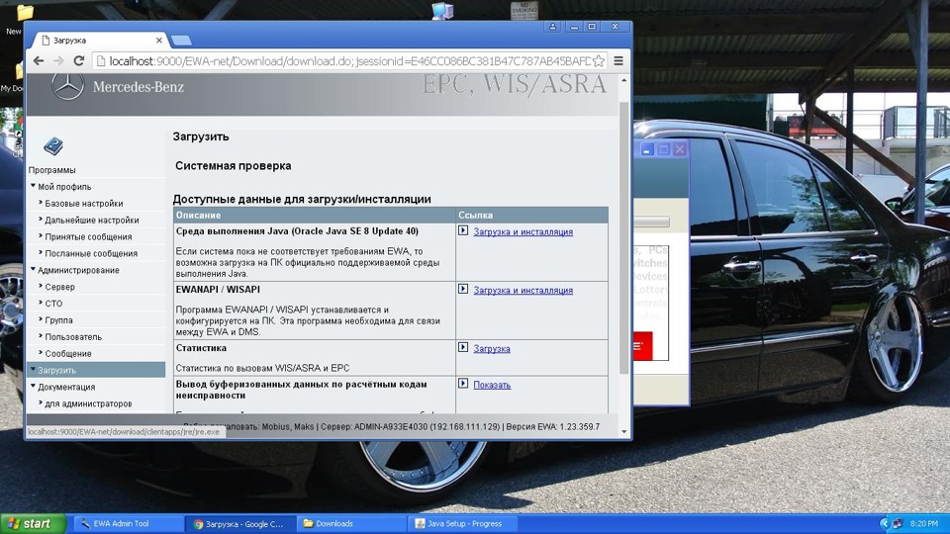The image size is (950, 534).
Task: Click the scrollbar up arrow
Action: (x=624, y=80)
